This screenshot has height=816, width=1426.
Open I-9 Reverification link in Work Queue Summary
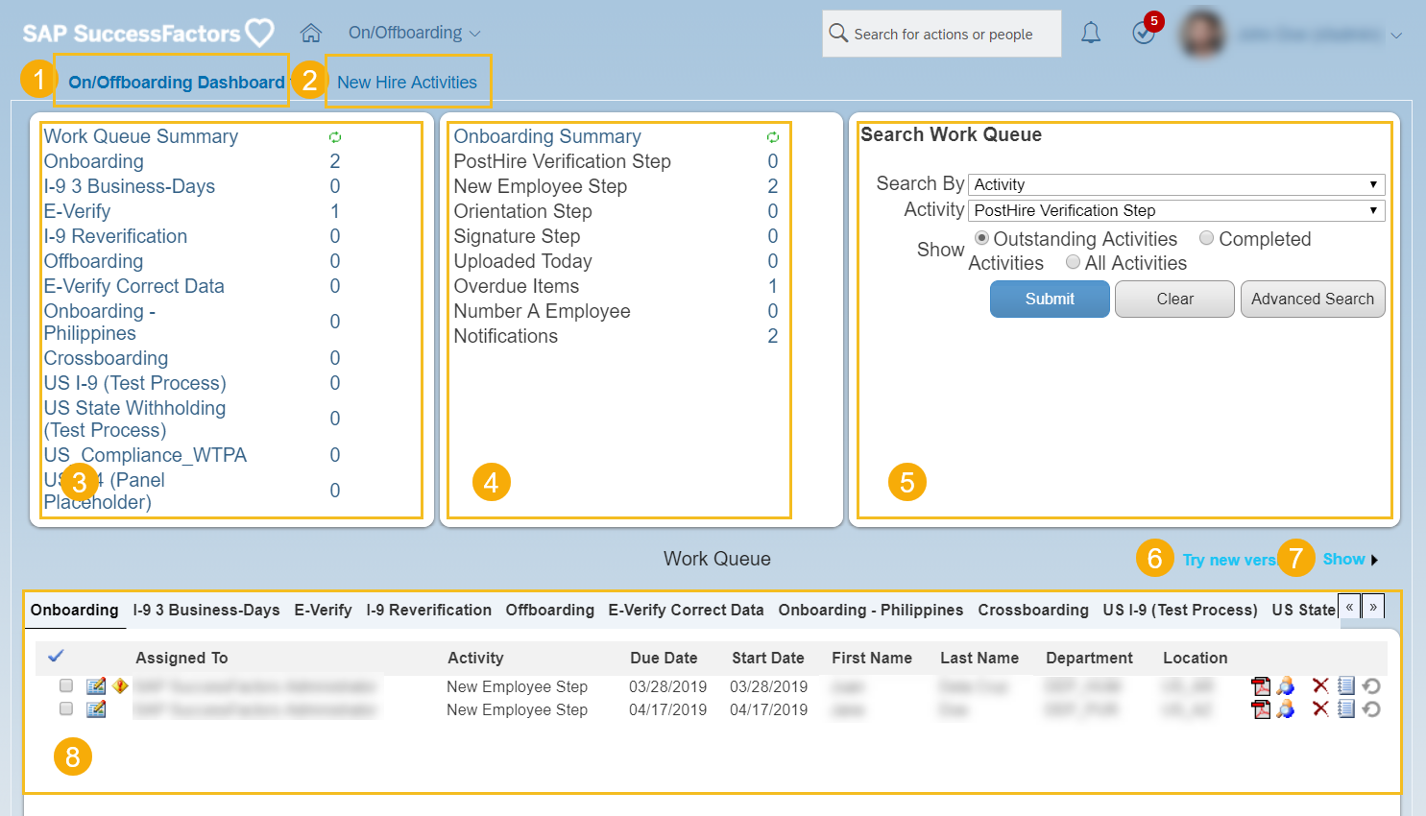[x=115, y=236]
